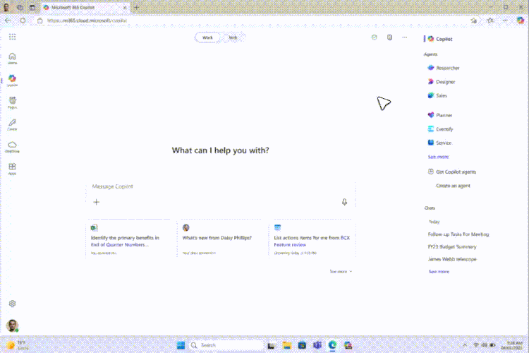This screenshot has height=353, width=529.
Task: Go to Home in left sidebar
Action: coord(13,59)
